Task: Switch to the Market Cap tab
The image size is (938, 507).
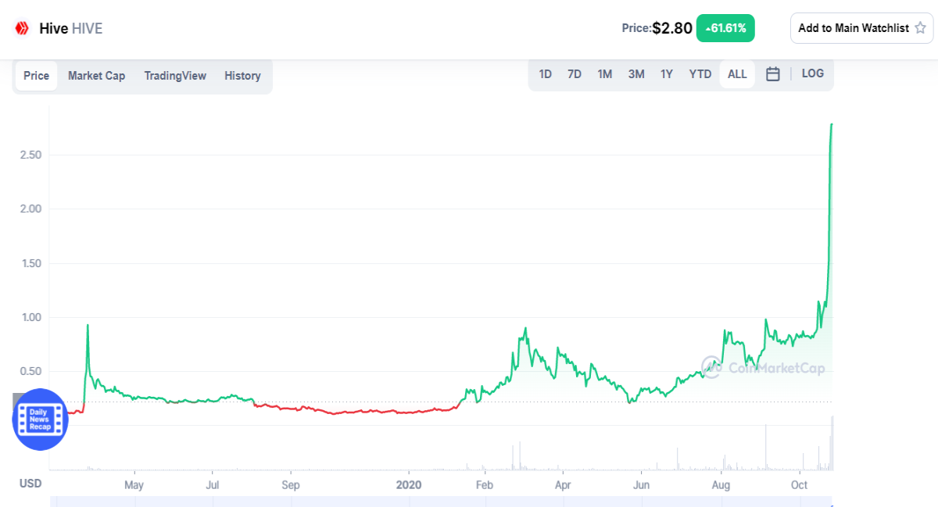Action: [x=96, y=76]
